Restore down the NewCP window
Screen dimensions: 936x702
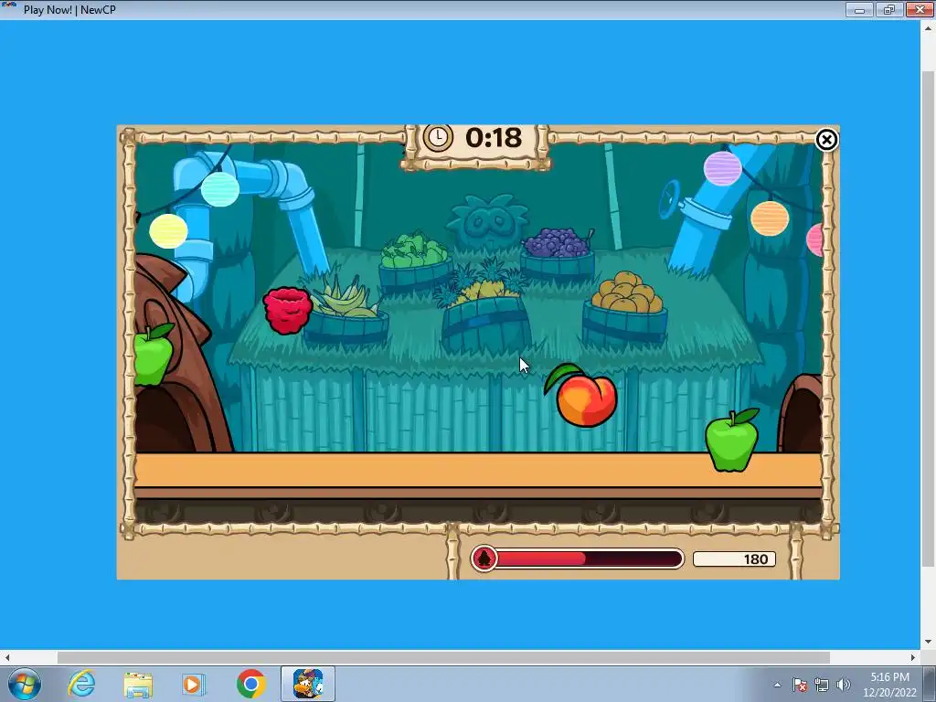click(889, 9)
